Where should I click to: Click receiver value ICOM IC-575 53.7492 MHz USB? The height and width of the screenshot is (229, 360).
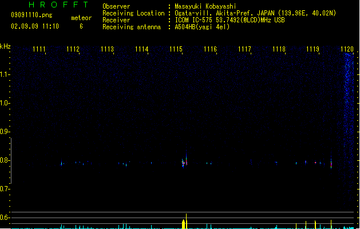pyautogui.click(x=230, y=20)
